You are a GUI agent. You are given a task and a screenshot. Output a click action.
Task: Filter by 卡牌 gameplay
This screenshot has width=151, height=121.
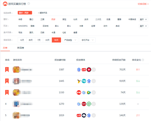[81, 26]
